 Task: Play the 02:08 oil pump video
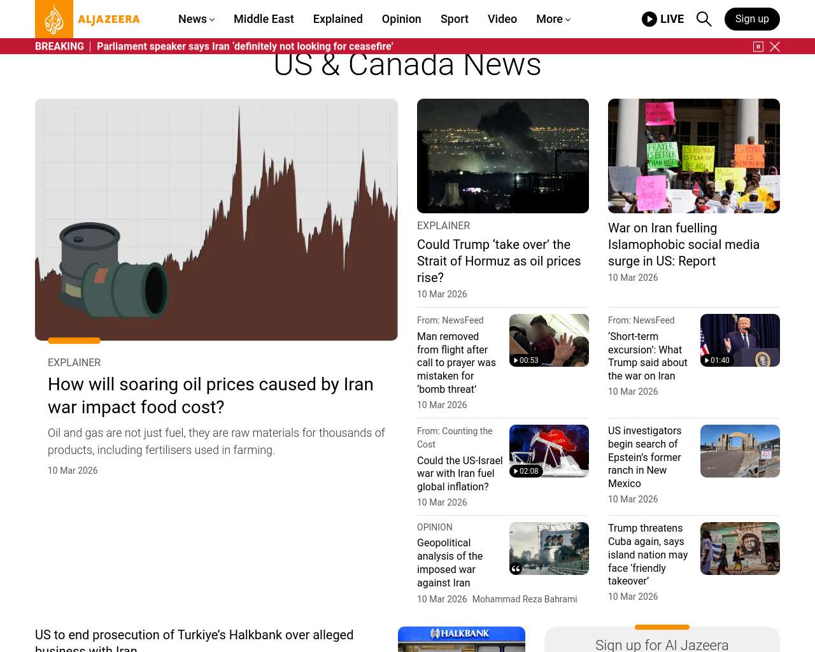(549, 451)
